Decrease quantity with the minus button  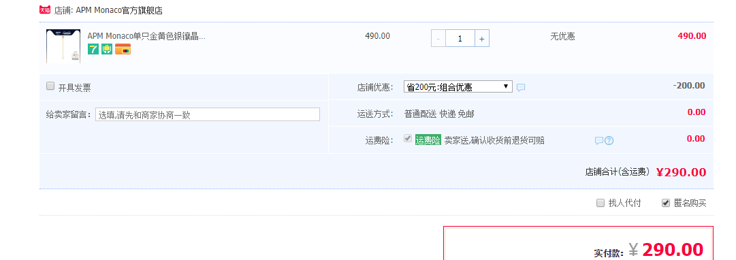tap(438, 39)
